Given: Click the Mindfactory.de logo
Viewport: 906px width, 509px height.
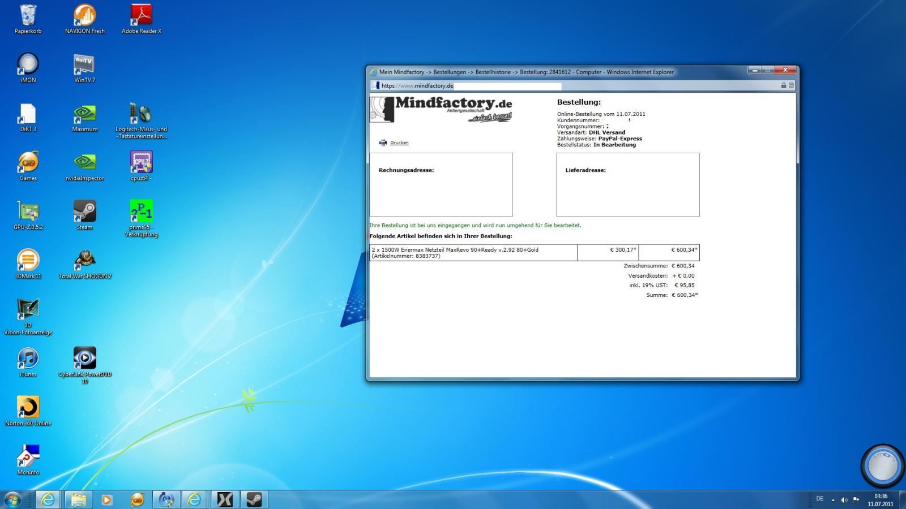Looking at the screenshot, I should point(441,109).
